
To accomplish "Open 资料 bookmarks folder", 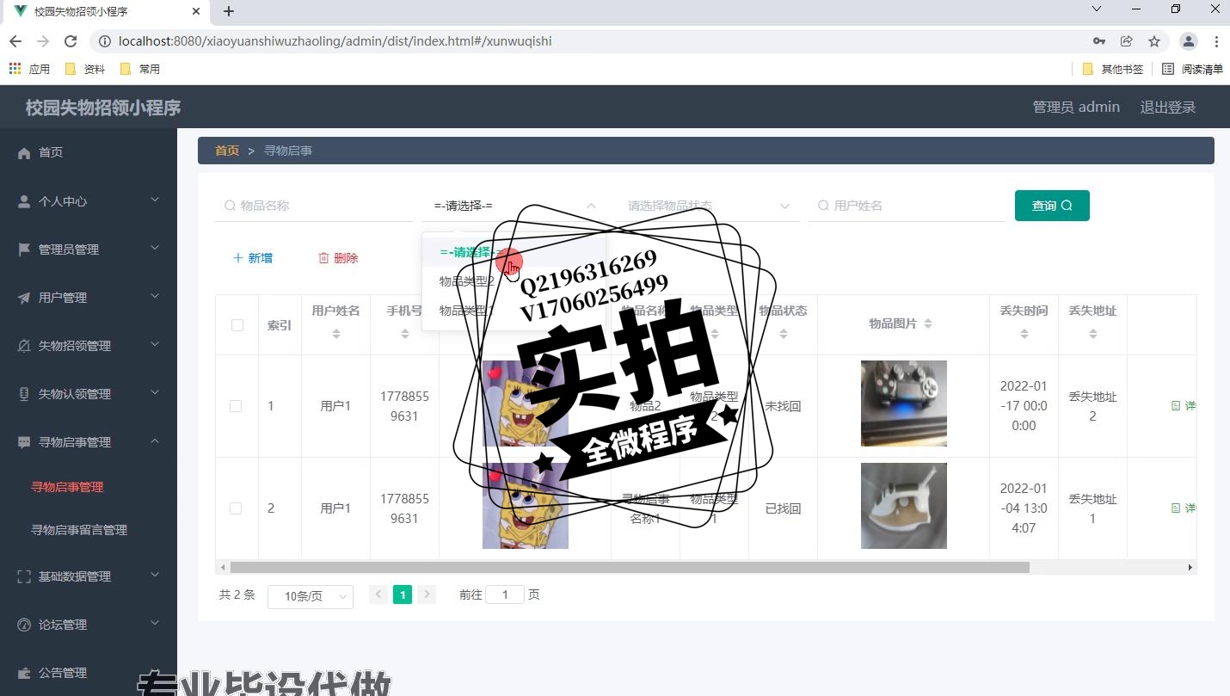I will 85,69.
